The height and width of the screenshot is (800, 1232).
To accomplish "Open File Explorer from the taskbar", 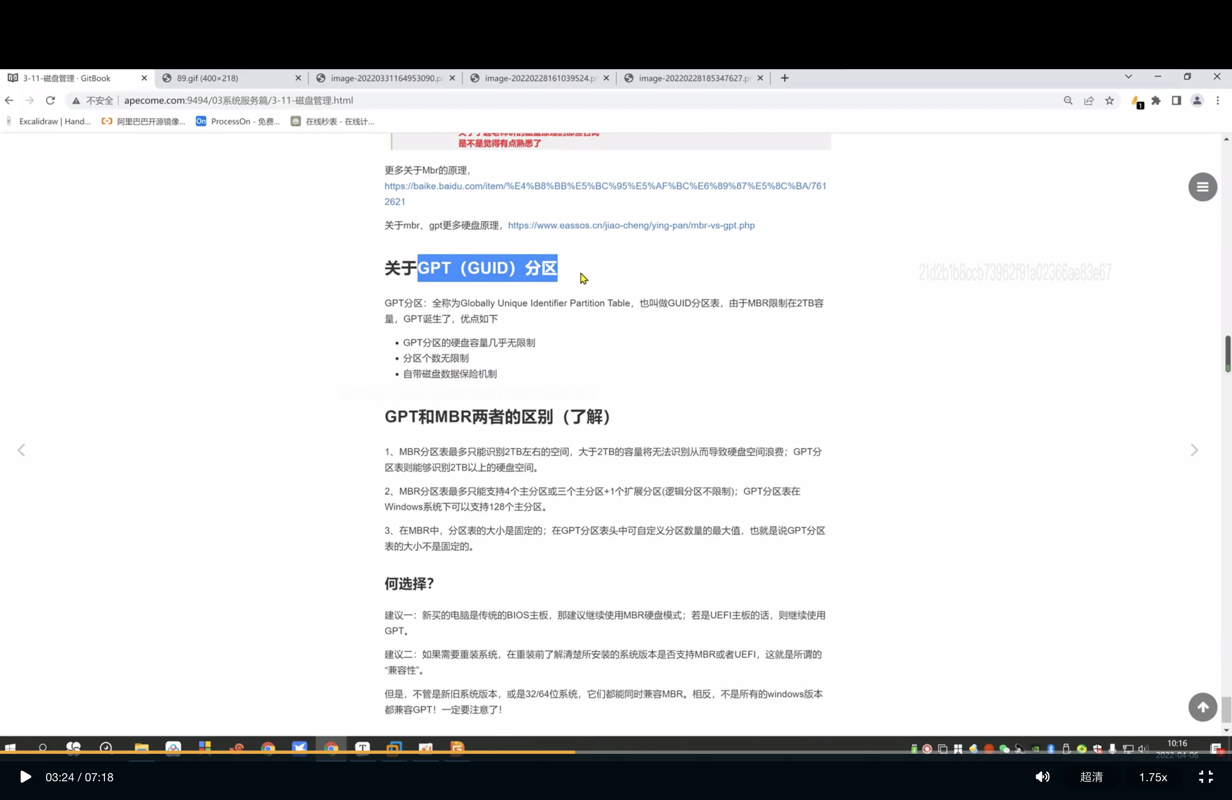I will 141,748.
